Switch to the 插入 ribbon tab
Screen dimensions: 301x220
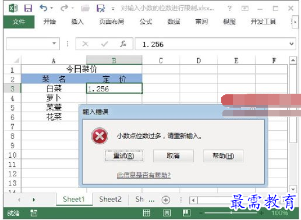pos(77,22)
